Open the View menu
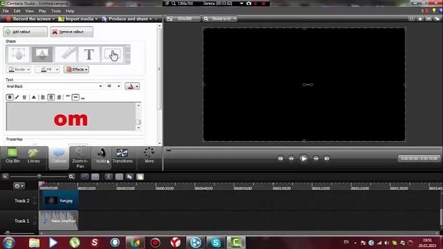Viewport: 443px width, 249px height. (29, 11)
